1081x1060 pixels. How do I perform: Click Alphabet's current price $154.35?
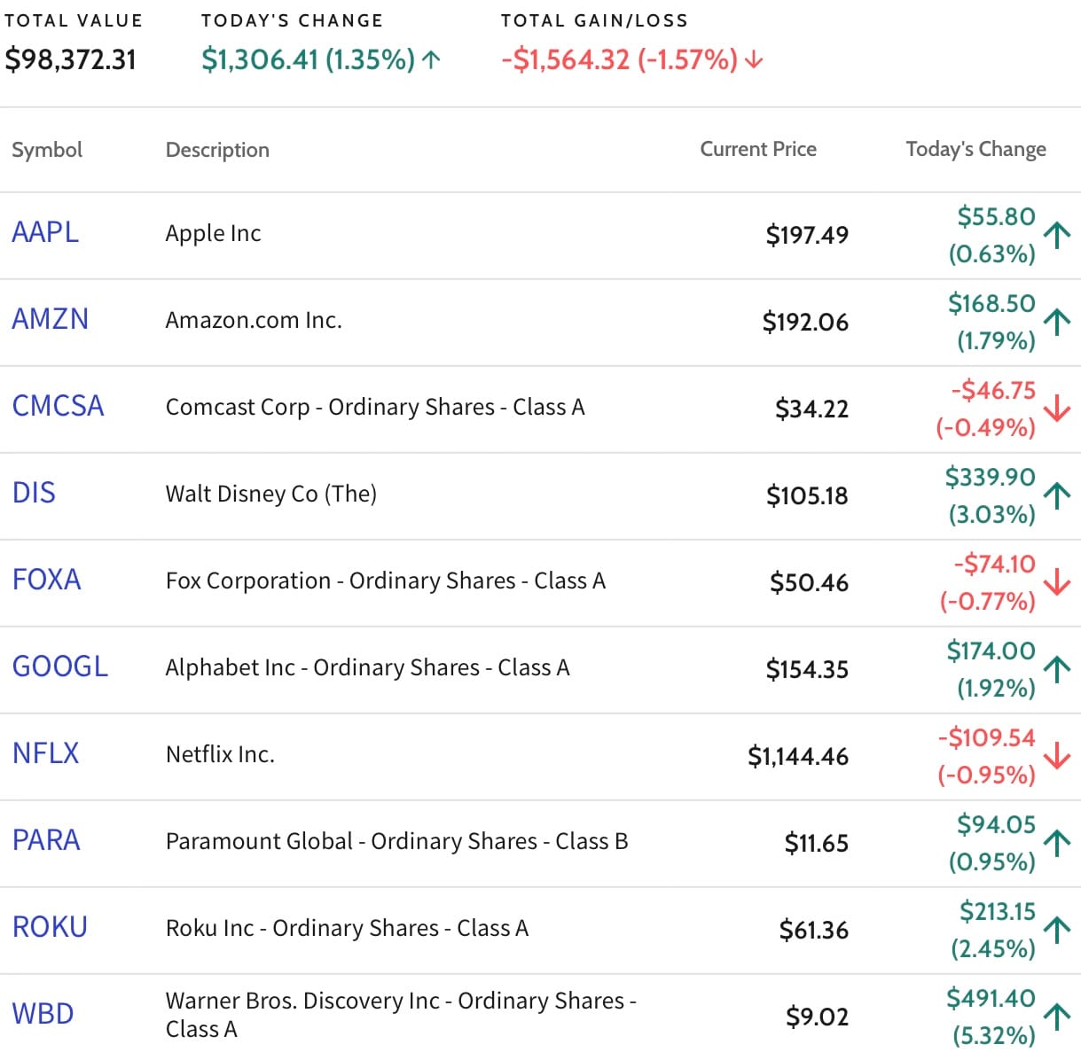click(807, 669)
